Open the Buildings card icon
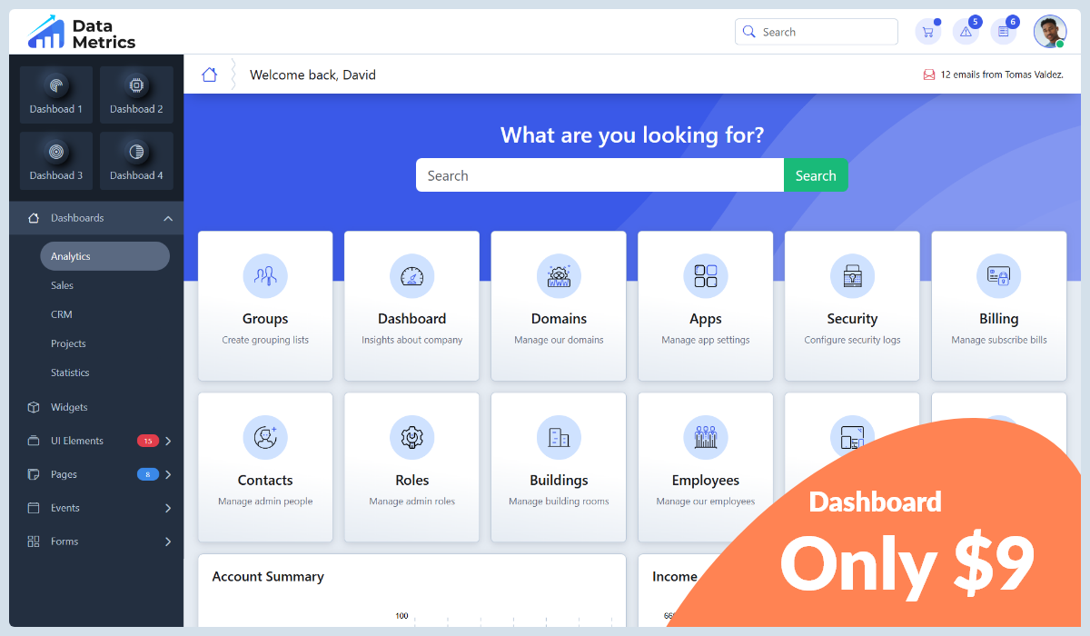This screenshot has width=1090, height=636. coord(559,437)
